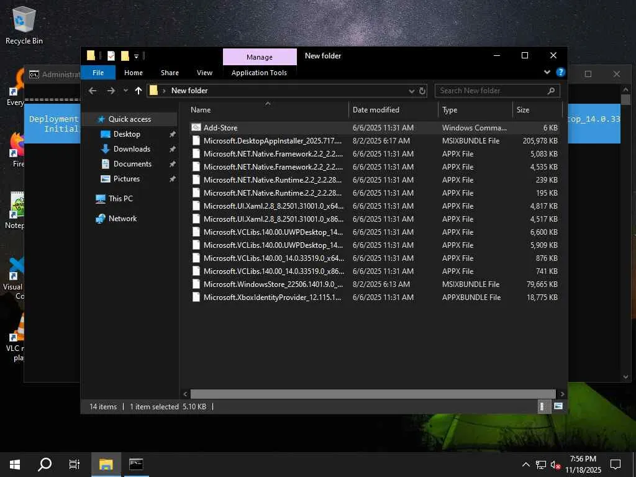This screenshot has height=477, width=636.
Task: Open address bar previous locations dropdown
Action: (411, 91)
